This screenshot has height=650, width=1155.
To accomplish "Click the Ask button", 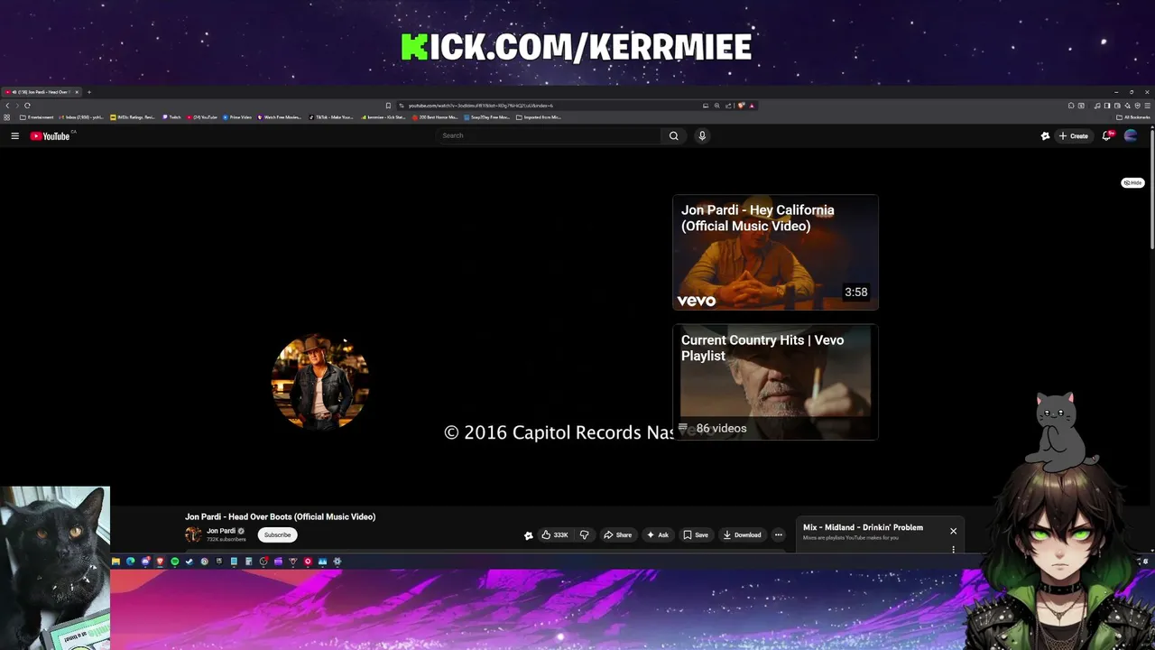I will tap(658, 534).
